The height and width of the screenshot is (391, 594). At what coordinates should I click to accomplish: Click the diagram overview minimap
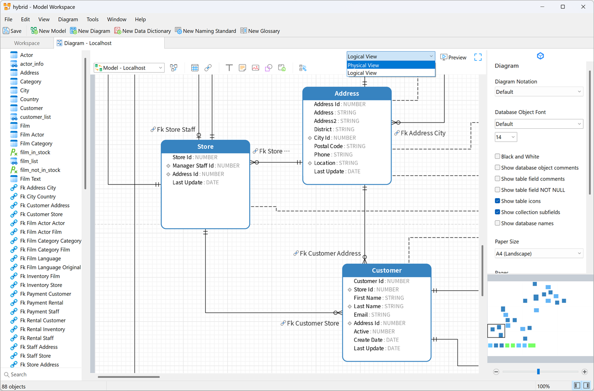coord(540,318)
